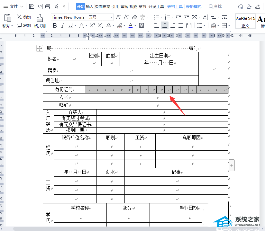Image resolution: width=265 pixels, height=231 pixels.
Task: Click the shading fill bucket icon
Action: tap(214, 25)
